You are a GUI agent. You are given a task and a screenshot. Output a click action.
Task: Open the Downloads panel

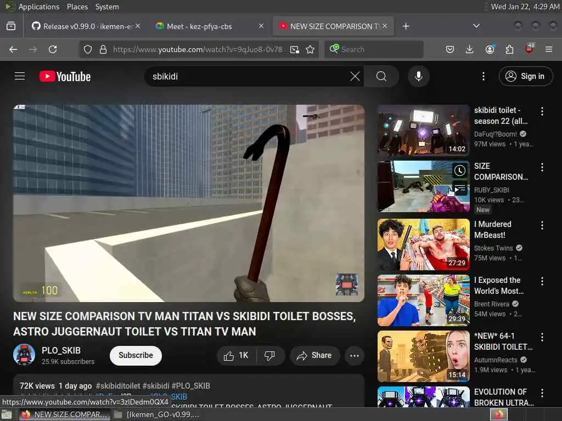click(x=470, y=49)
